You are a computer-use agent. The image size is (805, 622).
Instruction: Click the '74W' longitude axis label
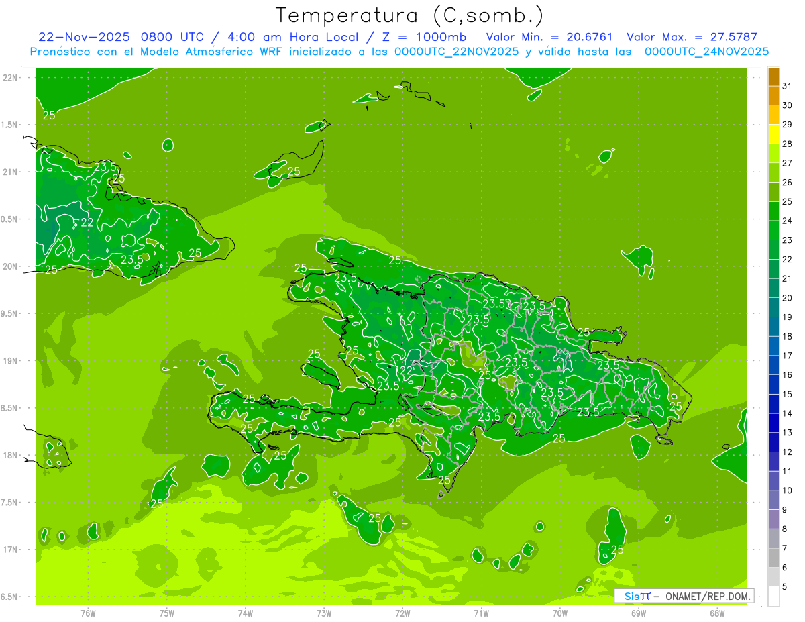(x=246, y=613)
